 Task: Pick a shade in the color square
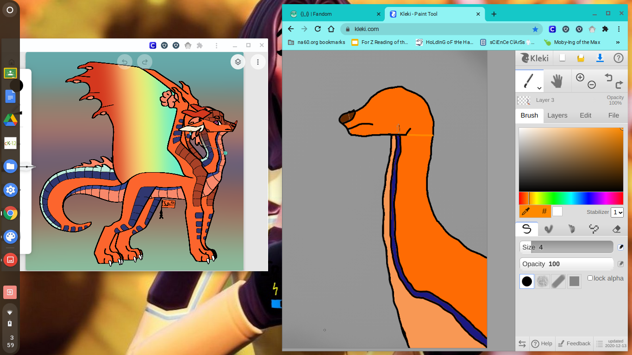(571, 159)
